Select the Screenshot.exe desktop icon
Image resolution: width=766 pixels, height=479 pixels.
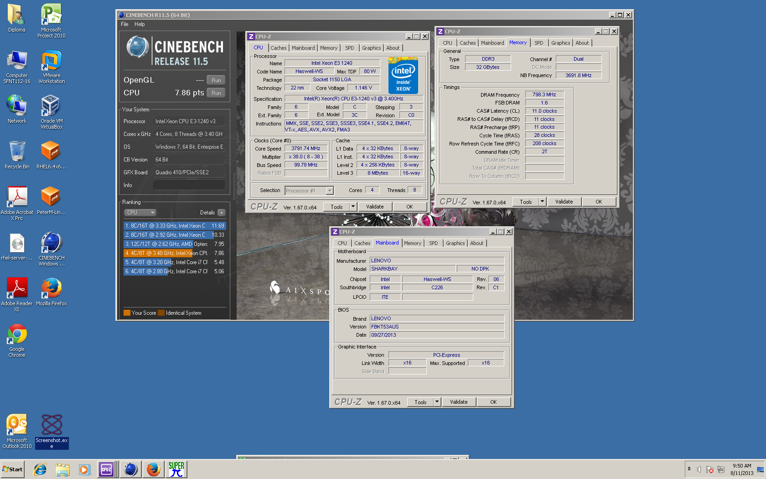point(52,431)
